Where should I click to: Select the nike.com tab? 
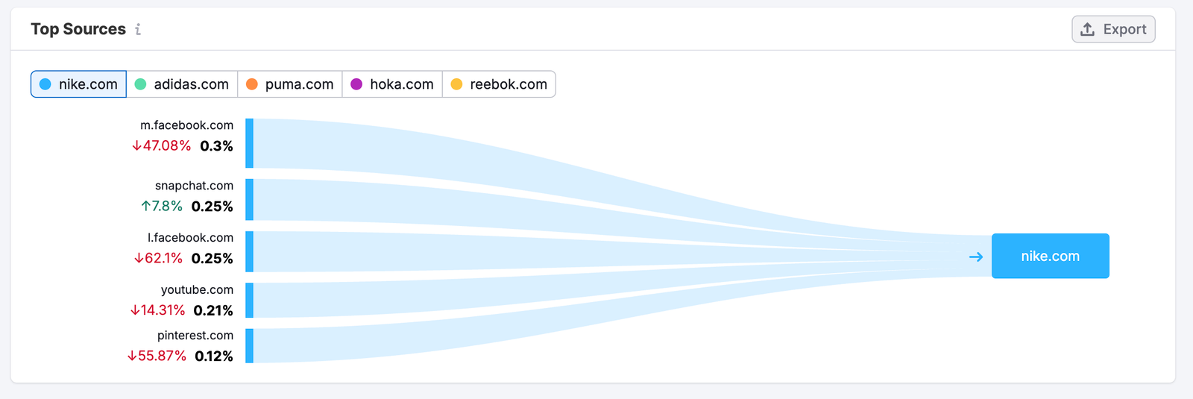79,84
